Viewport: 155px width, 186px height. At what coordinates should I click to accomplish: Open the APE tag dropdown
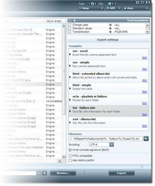pos(113,8)
